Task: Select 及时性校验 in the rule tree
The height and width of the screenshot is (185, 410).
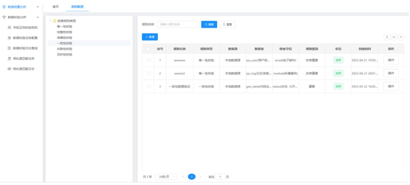Action: [x=64, y=54]
